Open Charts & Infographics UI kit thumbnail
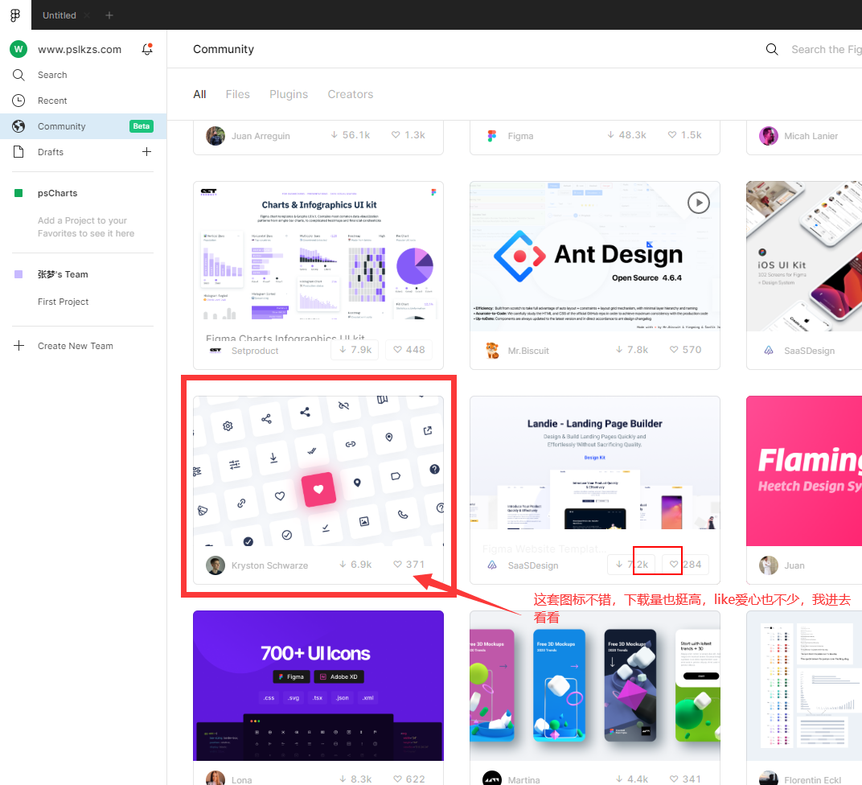This screenshot has height=785, width=862. [x=318, y=251]
